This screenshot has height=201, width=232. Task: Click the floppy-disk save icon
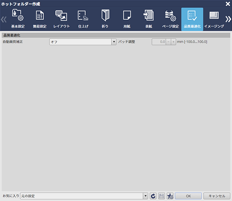(x=162, y=196)
